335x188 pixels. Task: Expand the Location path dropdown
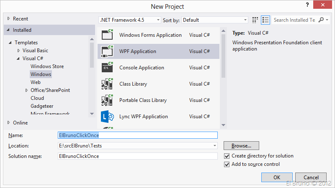215,146
